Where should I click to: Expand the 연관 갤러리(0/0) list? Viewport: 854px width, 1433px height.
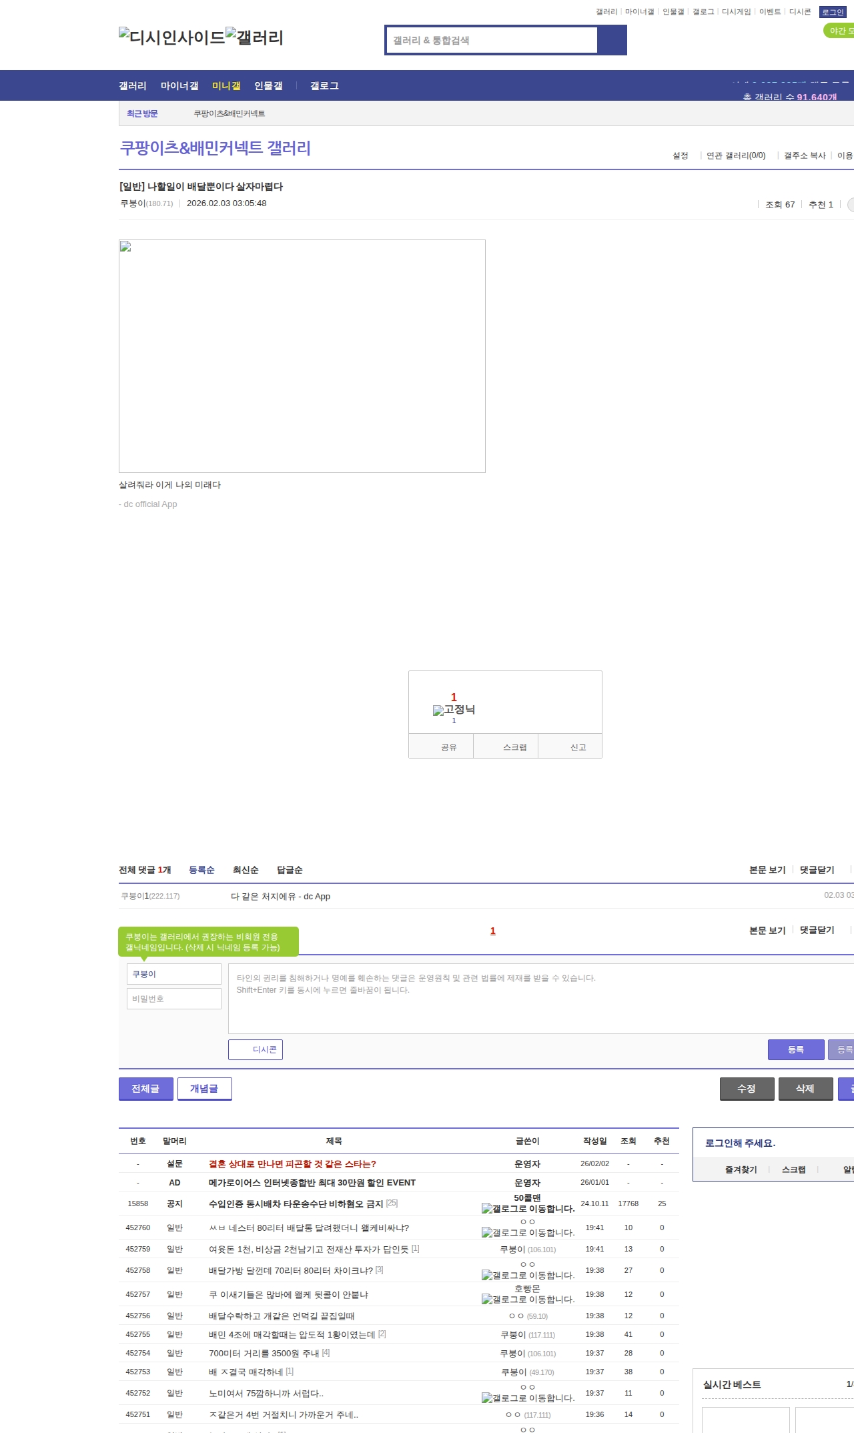(736, 155)
